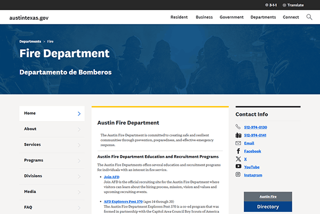Viewport: 320px width, 214px height.
Task: Open the Resident menu
Action: point(179,17)
